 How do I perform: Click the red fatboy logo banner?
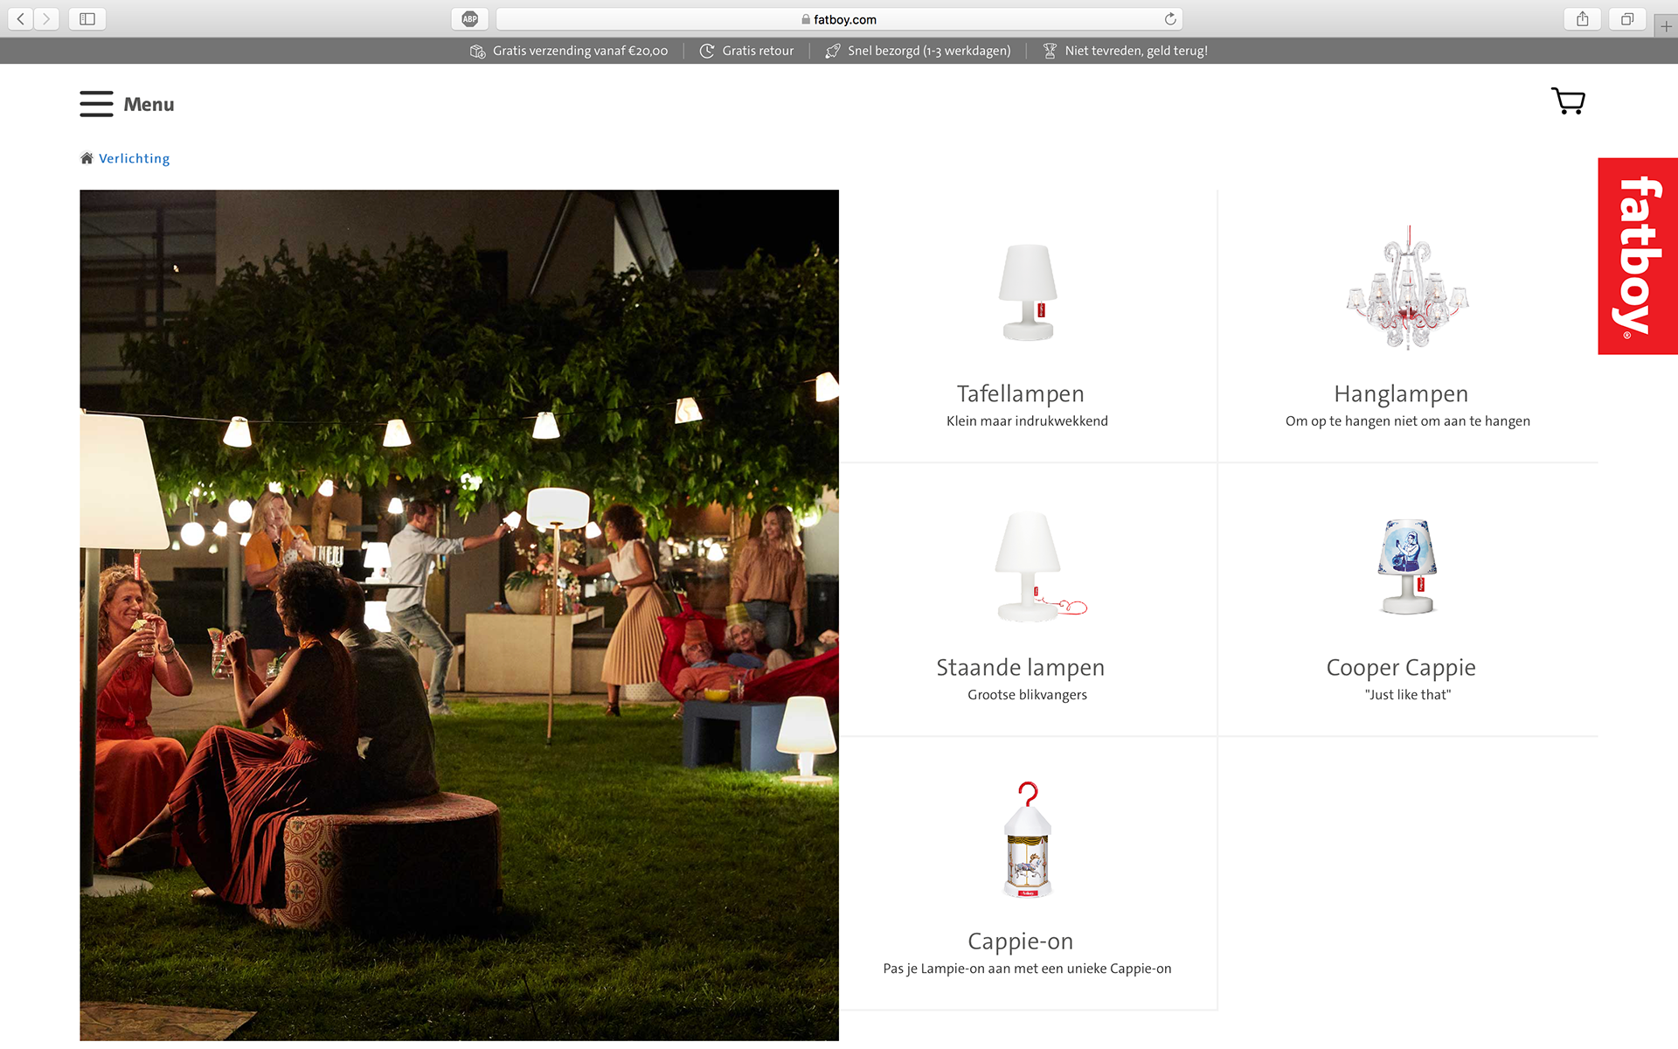pos(1637,256)
